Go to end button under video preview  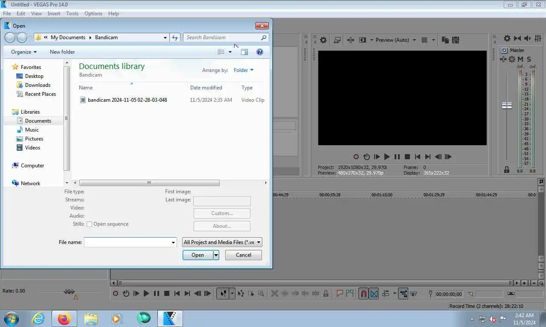[428, 157]
